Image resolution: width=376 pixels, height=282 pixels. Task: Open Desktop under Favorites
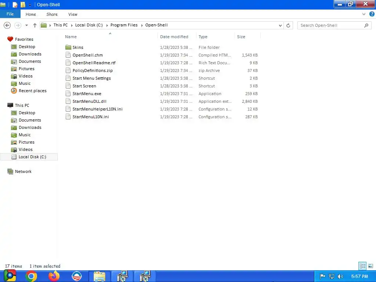27,47
